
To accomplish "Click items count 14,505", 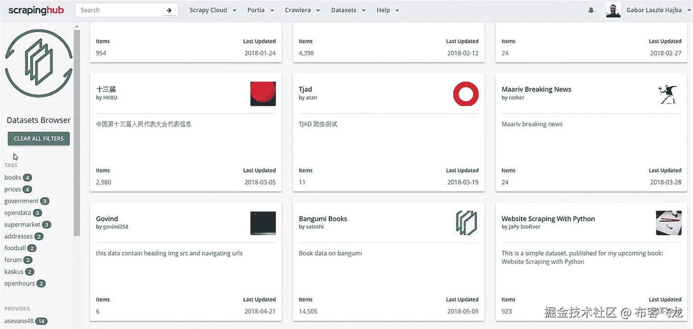I will [x=308, y=312].
